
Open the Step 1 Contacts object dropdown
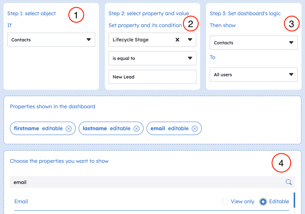51,40
